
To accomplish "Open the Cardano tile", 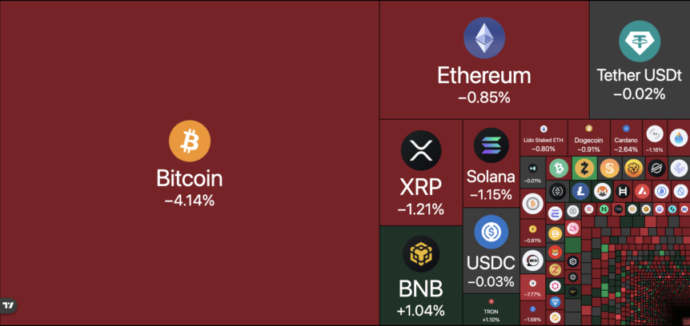I will [x=626, y=137].
